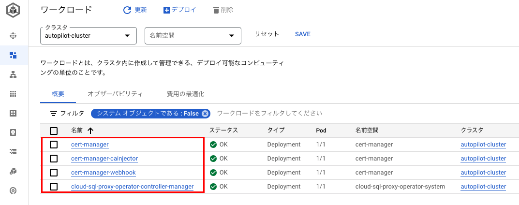Open autopilot-cluster link in cert-manager row
This screenshot has height=205, width=519.
pos(483,145)
